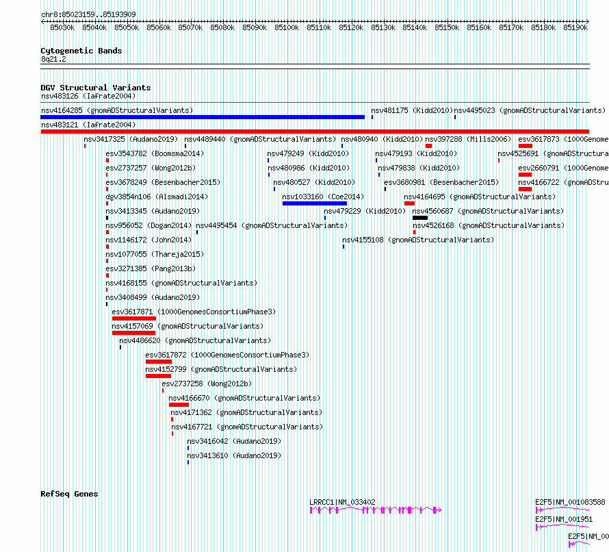Click dgv3854n106 (Alsmadi2014) label
609x552 pixels.
157,197
